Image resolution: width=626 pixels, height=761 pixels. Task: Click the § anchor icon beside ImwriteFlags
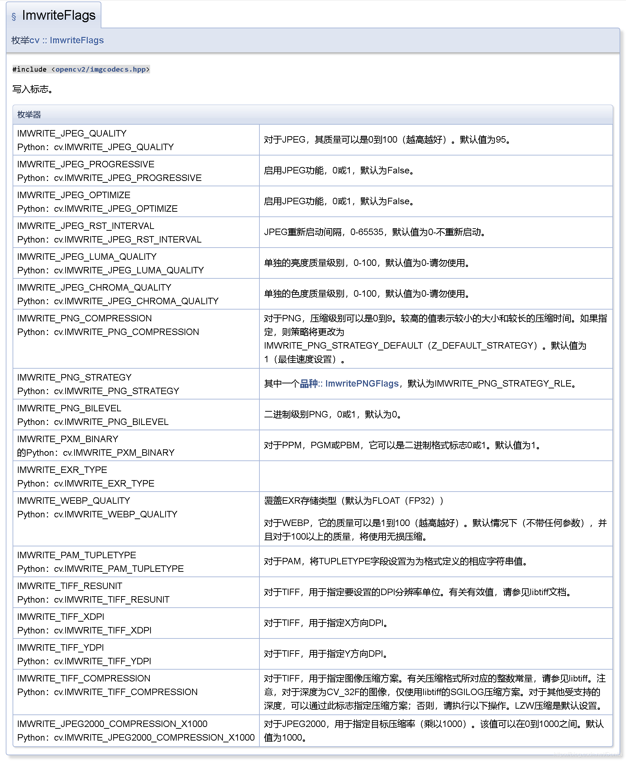click(13, 16)
